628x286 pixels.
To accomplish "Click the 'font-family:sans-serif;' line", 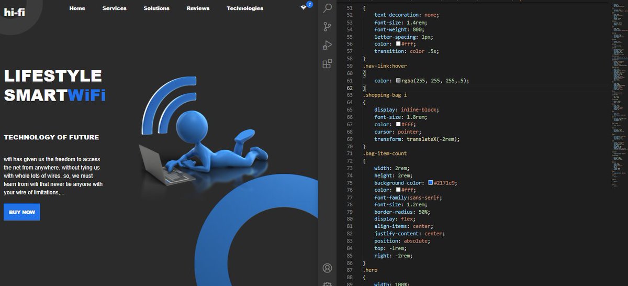I will pos(408,197).
